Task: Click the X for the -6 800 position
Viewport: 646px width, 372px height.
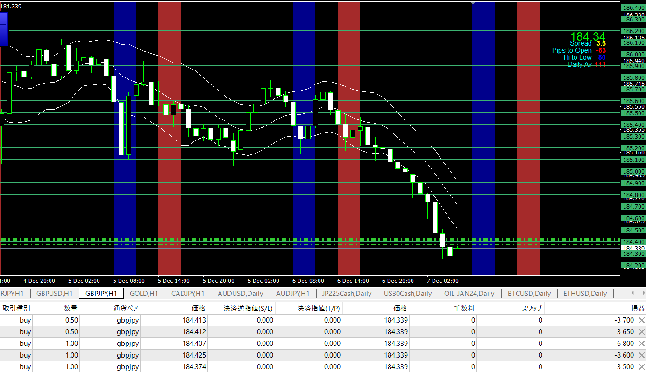Action: [x=641, y=344]
